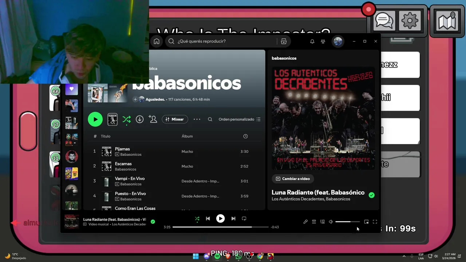Open Windows Start menu
Image resolution: width=466 pixels, height=262 pixels.
click(196, 256)
